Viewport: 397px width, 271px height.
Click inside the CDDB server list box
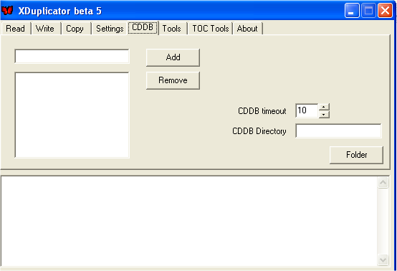point(72,115)
